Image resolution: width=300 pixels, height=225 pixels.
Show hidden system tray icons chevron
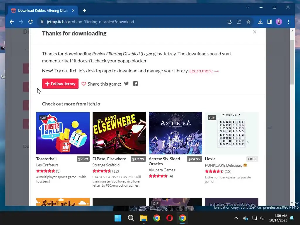pyautogui.click(x=236, y=218)
